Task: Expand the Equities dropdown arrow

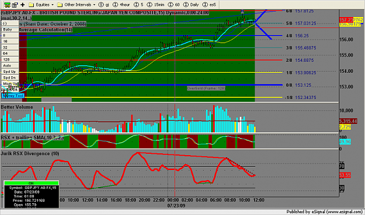Action: [53, 5]
